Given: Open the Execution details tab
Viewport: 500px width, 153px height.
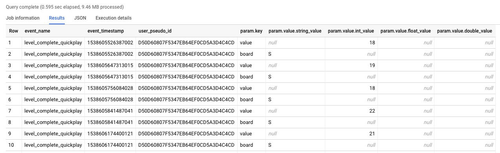Looking at the screenshot, I should pos(114,18).
